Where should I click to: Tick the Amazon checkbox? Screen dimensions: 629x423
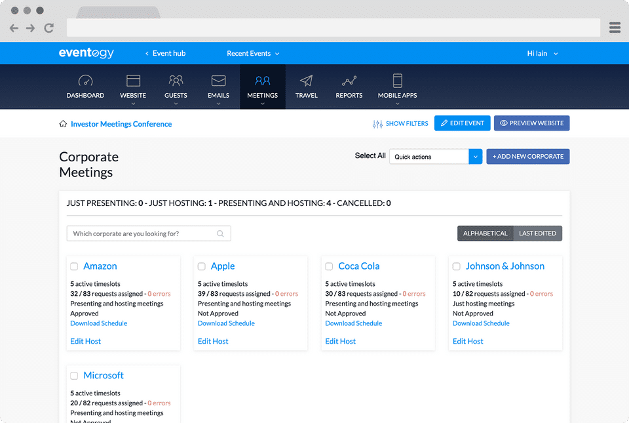click(74, 266)
